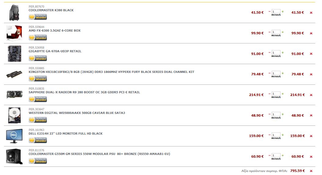Screen dimensions: 322x175
Task: Decrease AMD FX-6300 quantity with minus icon
Action: (270, 32)
